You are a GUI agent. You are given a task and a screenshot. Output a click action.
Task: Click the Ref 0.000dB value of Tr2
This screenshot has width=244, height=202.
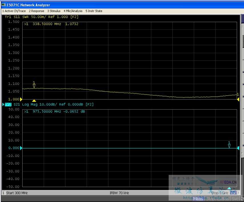pyautogui.click(x=71, y=104)
